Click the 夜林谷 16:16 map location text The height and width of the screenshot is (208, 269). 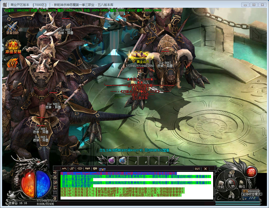[x=18, y=203]
